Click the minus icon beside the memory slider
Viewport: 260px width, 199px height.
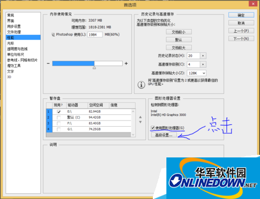(48, 63)
